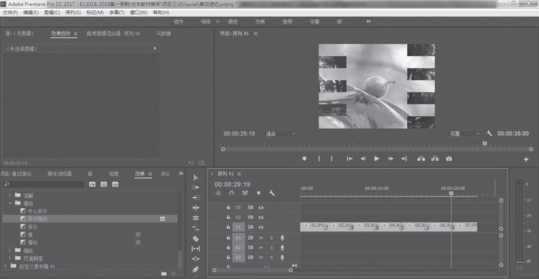Open Effect Controls panel menu
Screen dimensions: 539x279
75,34
